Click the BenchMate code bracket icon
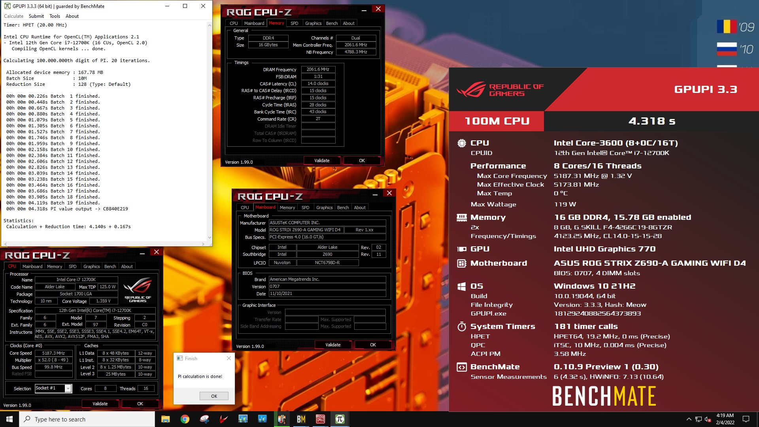Viewport: 759px width, 427px height. click(x=462, y=367)
